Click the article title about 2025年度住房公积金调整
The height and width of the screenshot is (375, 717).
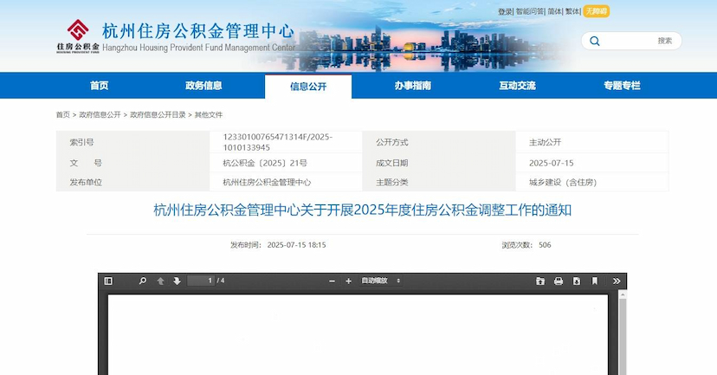coord(362,210)
